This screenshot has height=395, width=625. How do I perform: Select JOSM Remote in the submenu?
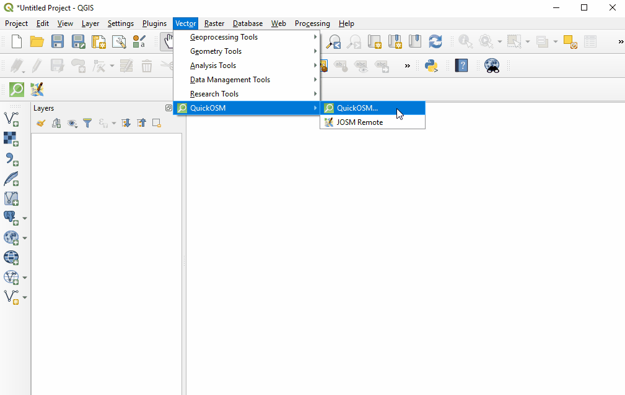[373, 122]
